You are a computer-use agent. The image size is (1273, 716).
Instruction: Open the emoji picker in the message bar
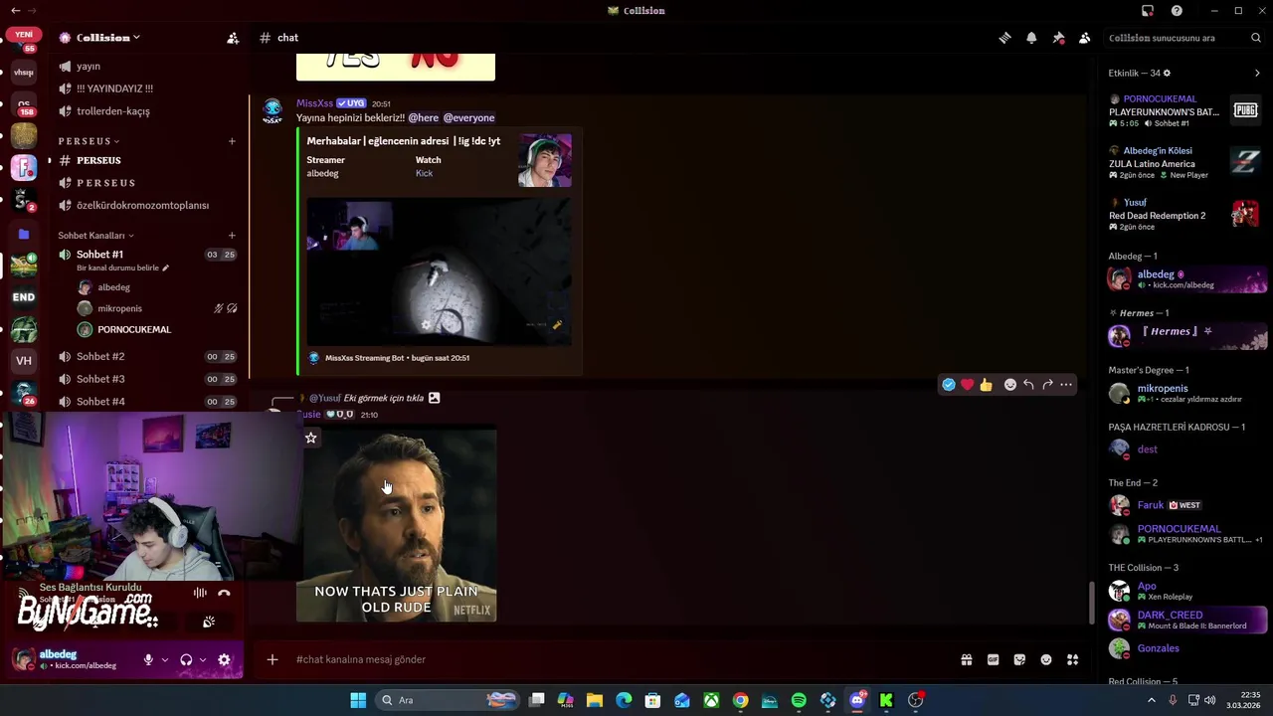[x=1046, y=659]
